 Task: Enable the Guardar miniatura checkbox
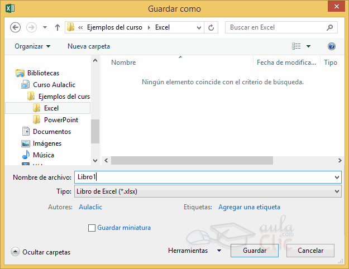pyautogui.click(x=92, y=228)
